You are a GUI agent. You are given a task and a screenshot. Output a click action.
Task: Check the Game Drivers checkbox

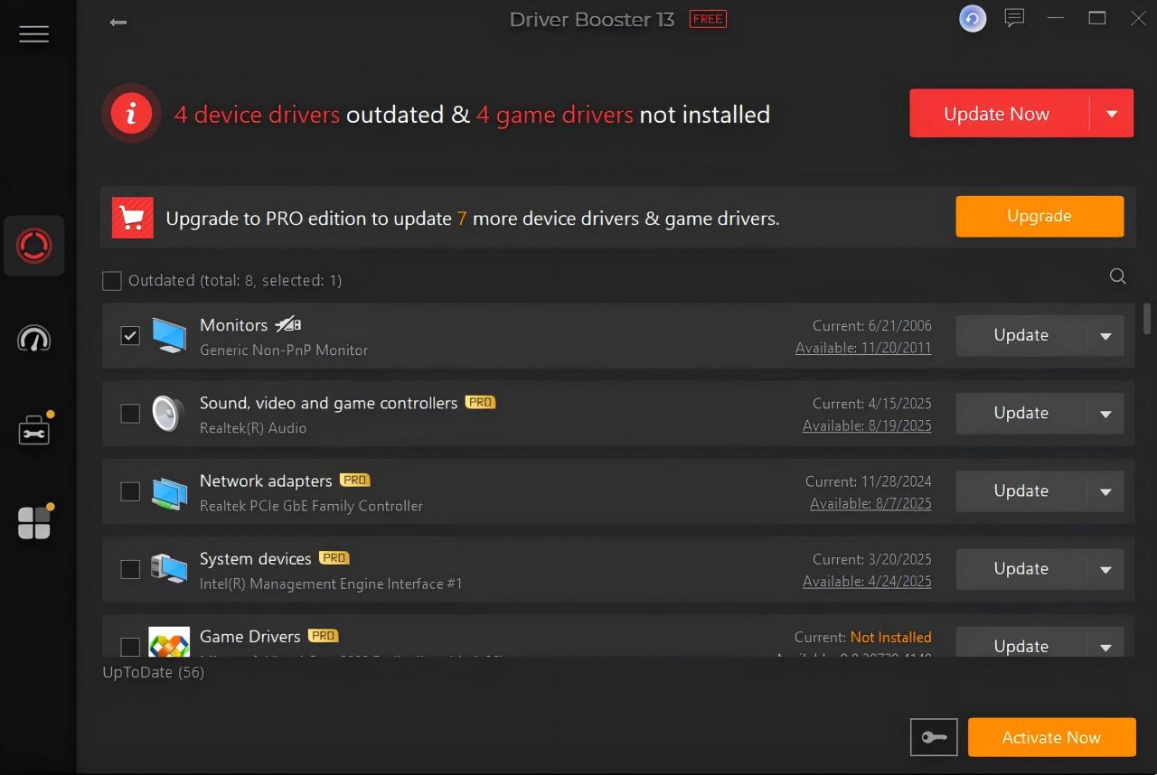(130, 646)
